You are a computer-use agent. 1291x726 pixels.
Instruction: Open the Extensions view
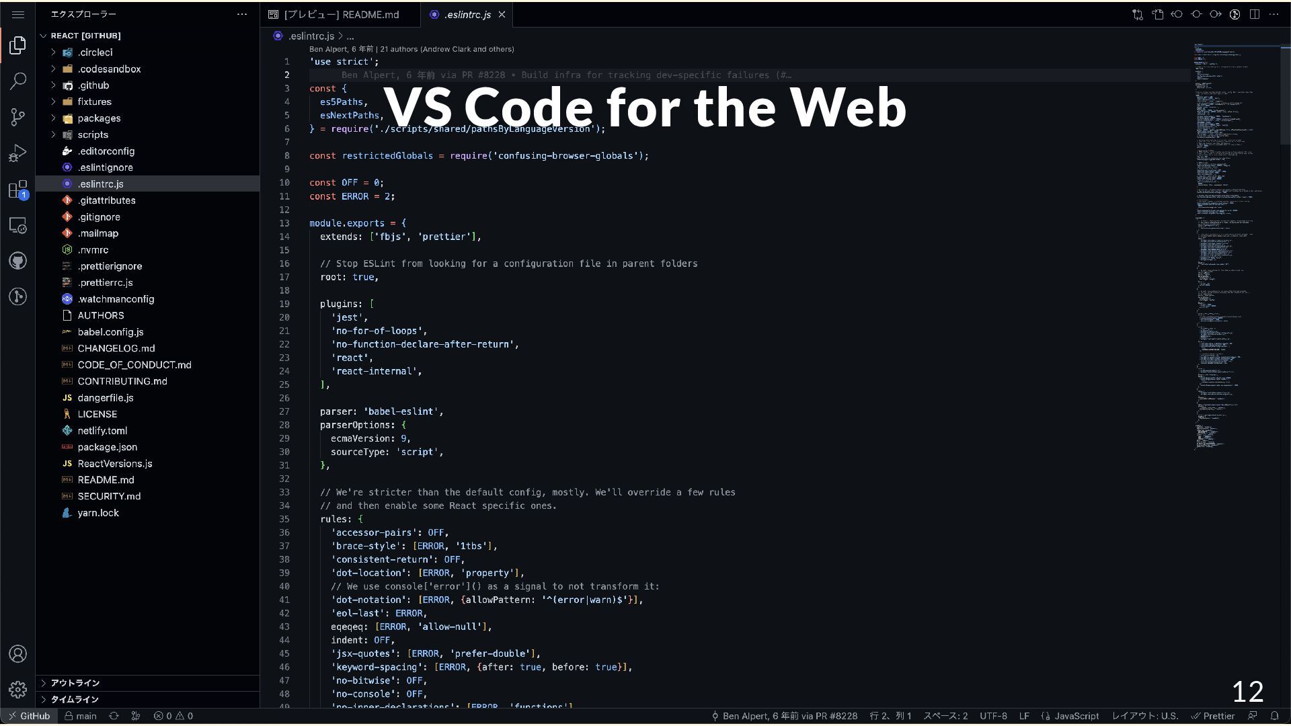(18, 190)
